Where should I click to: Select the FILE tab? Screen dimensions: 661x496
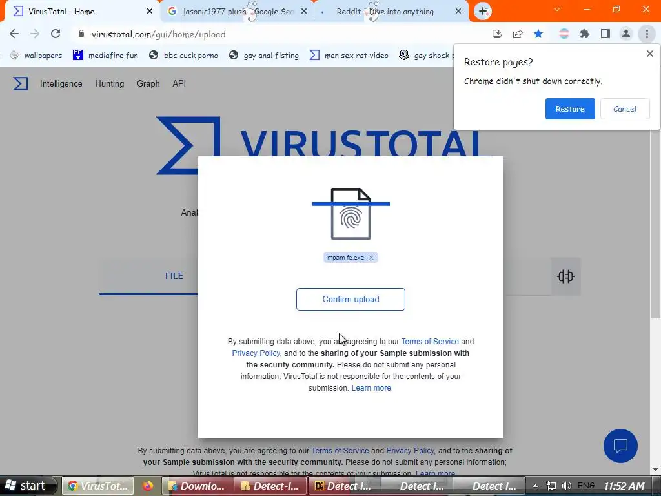pyautogui.click(x=174, y=276)
